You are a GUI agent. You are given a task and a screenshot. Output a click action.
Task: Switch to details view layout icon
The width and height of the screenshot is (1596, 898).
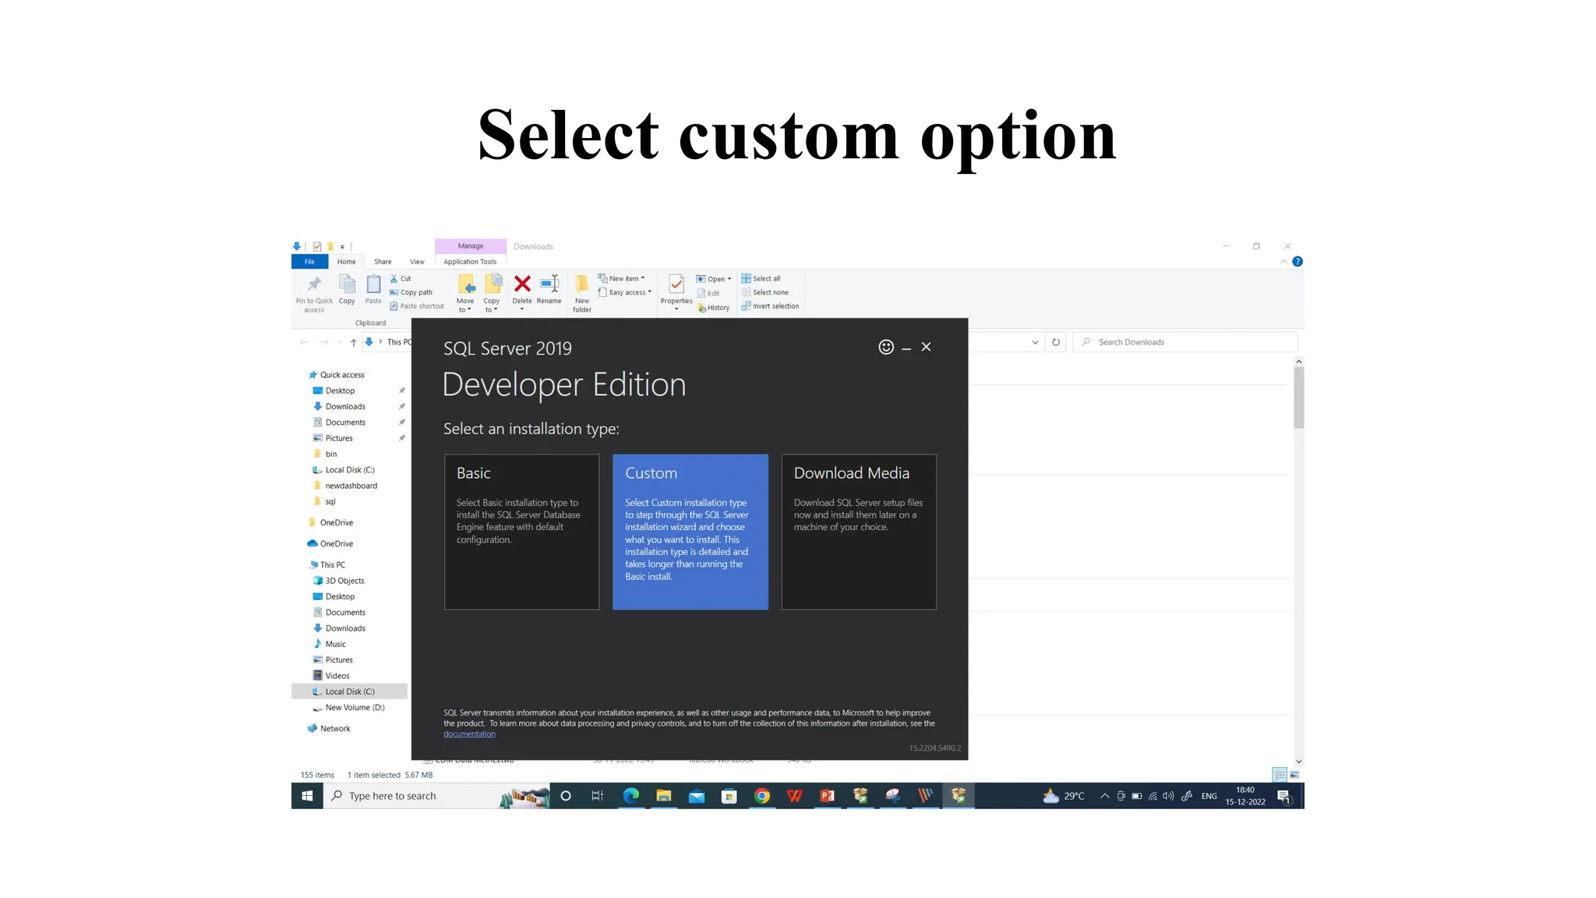click(x=1280, y=775)
